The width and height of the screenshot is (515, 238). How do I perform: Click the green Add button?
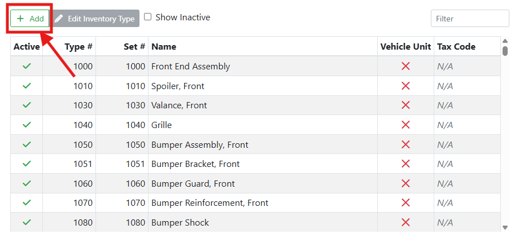click(x=30, y=19)
